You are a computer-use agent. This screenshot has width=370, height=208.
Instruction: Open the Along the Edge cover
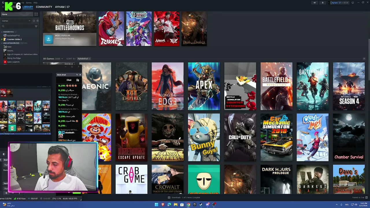168,86
